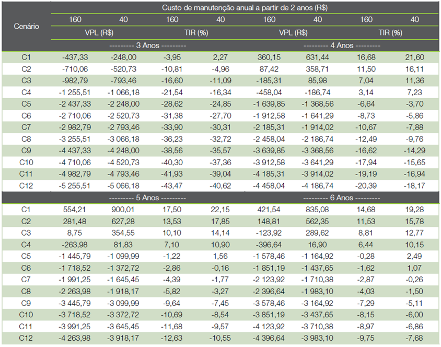Image resolution: width=441 pixels, height=347 pixels.
Task: Click the cell reading -1 991,25
Action: tap(75, 280)
